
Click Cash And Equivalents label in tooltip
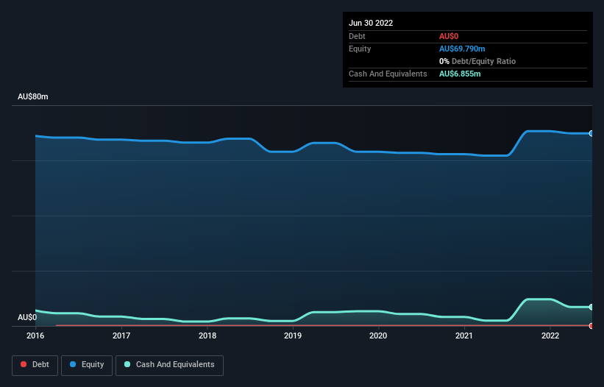[388, 74]
